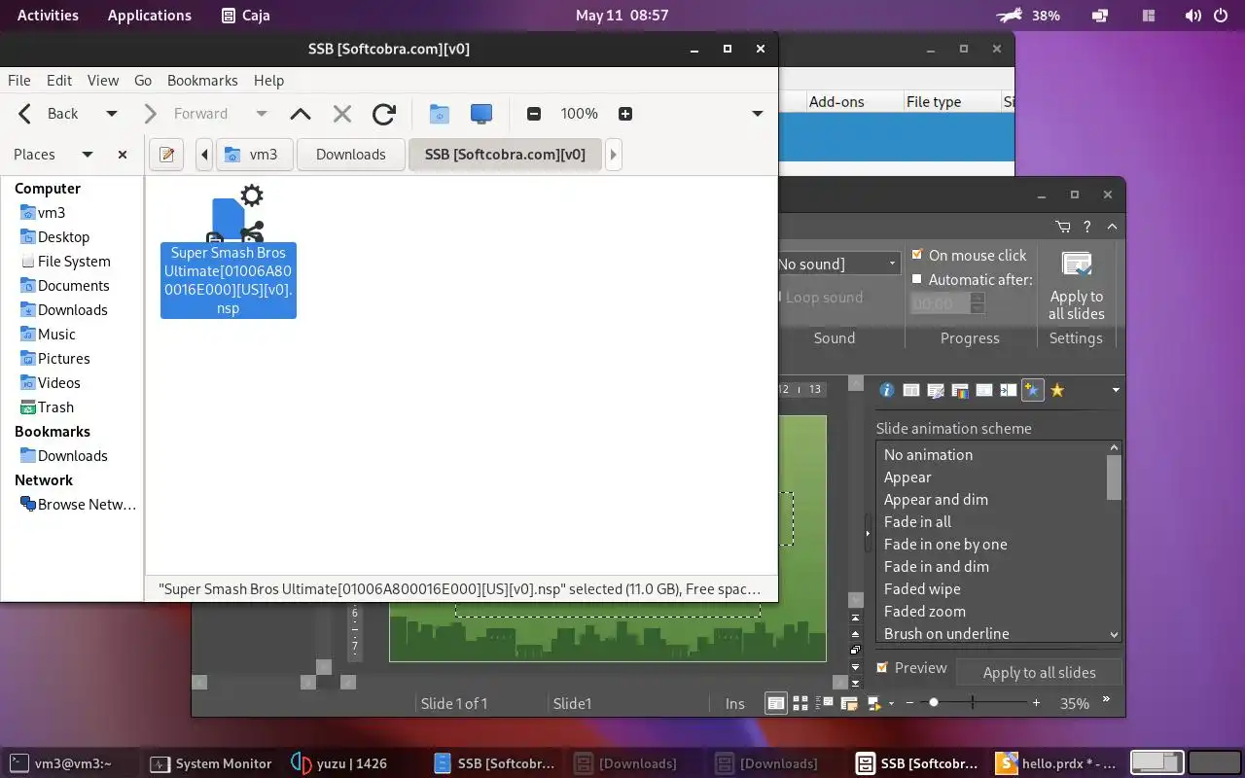Open the yellow star object animation icon

pyautogui.click(x=1057, y=390)
